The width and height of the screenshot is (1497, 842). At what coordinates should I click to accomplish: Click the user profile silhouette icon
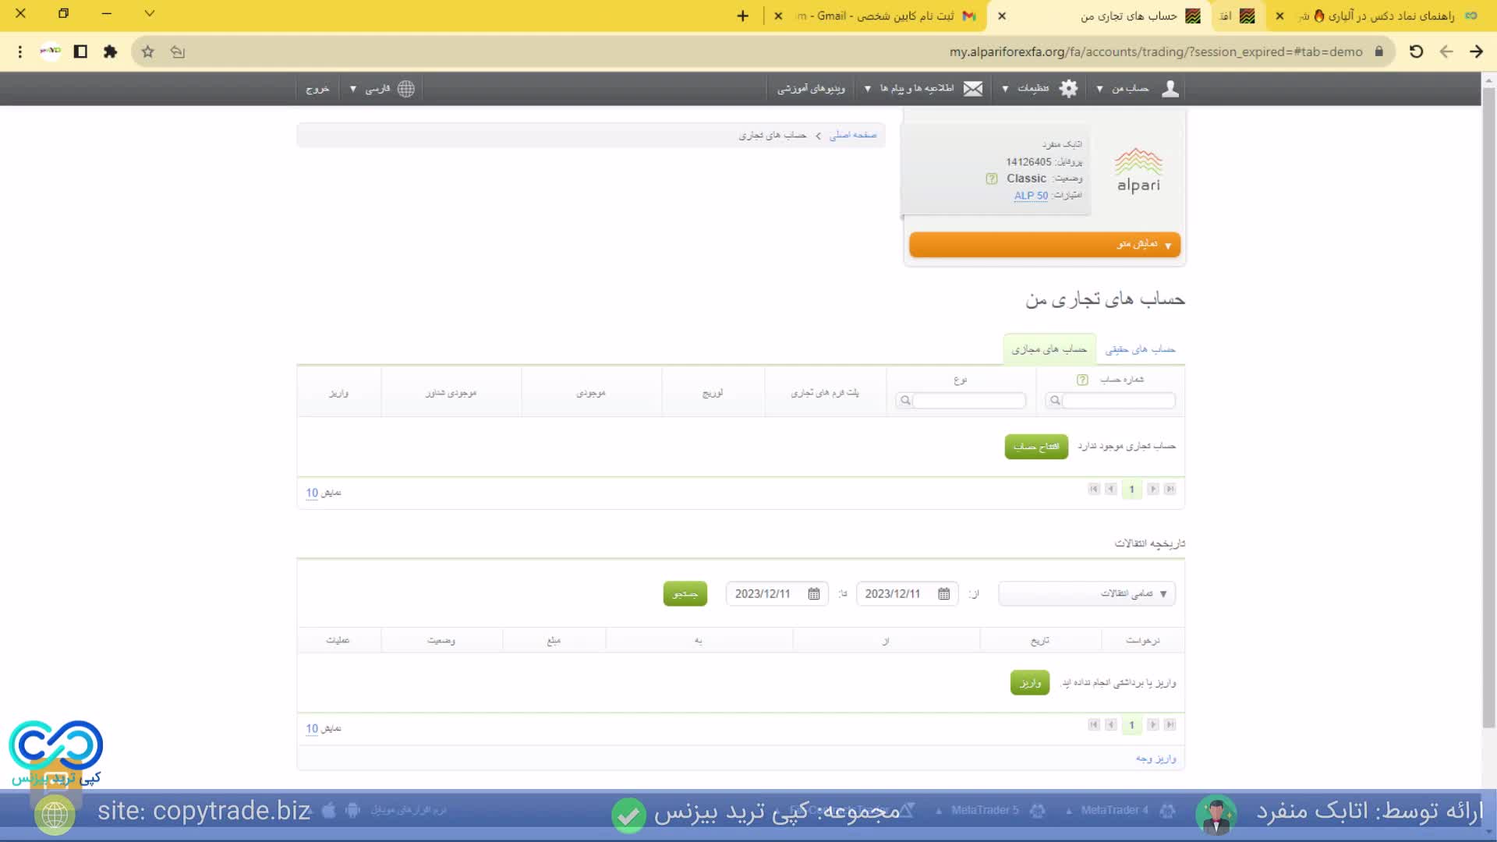tap(1170, 89)
